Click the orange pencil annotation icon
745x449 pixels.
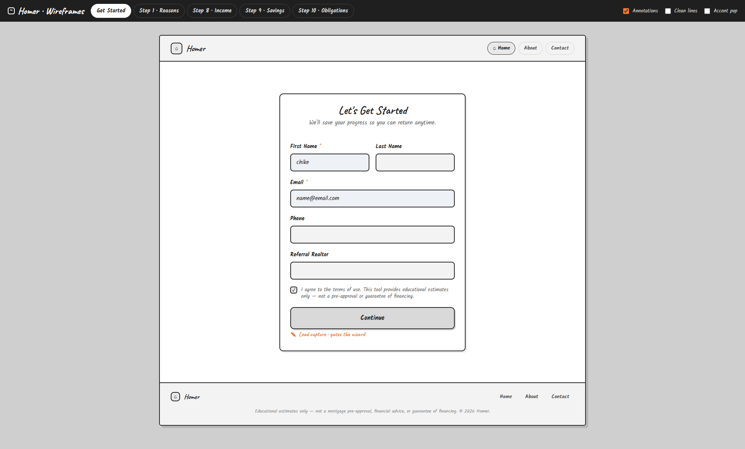pyautogui.click(x=293, y=335)
